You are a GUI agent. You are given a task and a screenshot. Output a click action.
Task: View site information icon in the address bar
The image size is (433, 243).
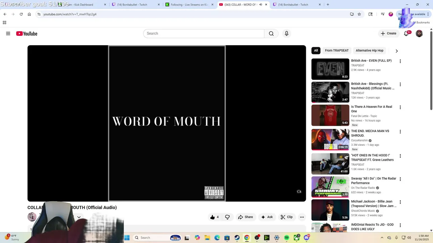[39, 14]
